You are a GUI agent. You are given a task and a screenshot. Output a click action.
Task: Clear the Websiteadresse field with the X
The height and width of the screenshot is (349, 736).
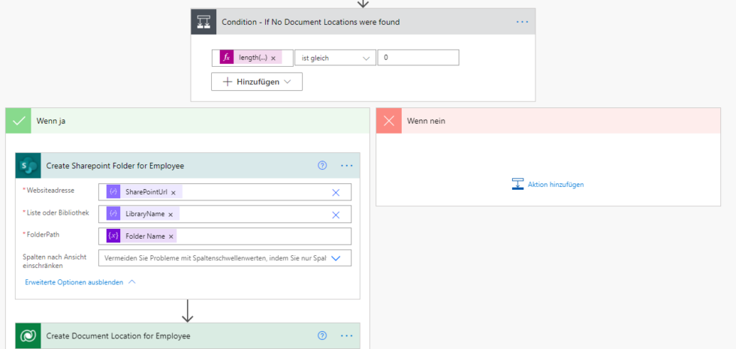336,193
